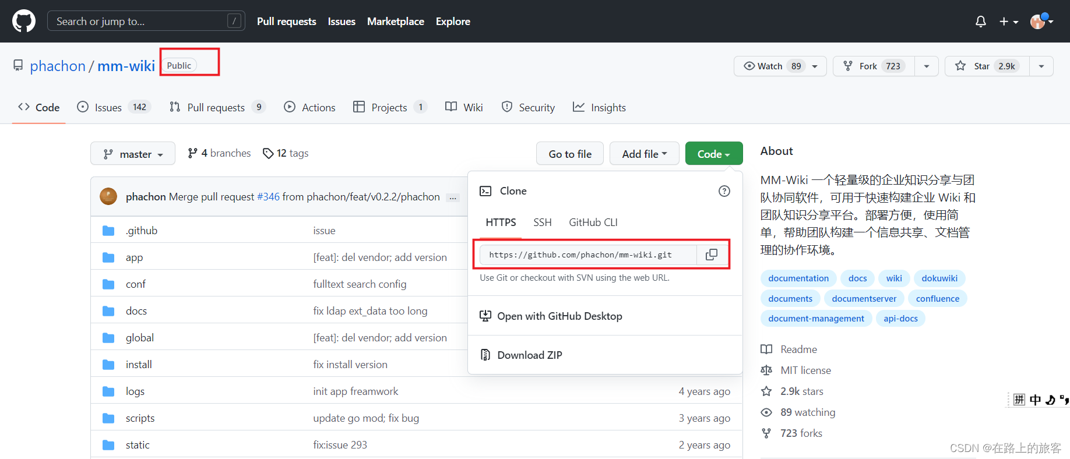1070x459 pixels.
Task: Open the Add file dropdown
Action: click(645, 154)
